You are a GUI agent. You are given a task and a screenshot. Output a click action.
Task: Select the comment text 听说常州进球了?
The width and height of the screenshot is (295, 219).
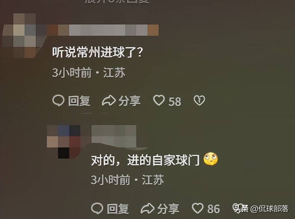(97, 52)
